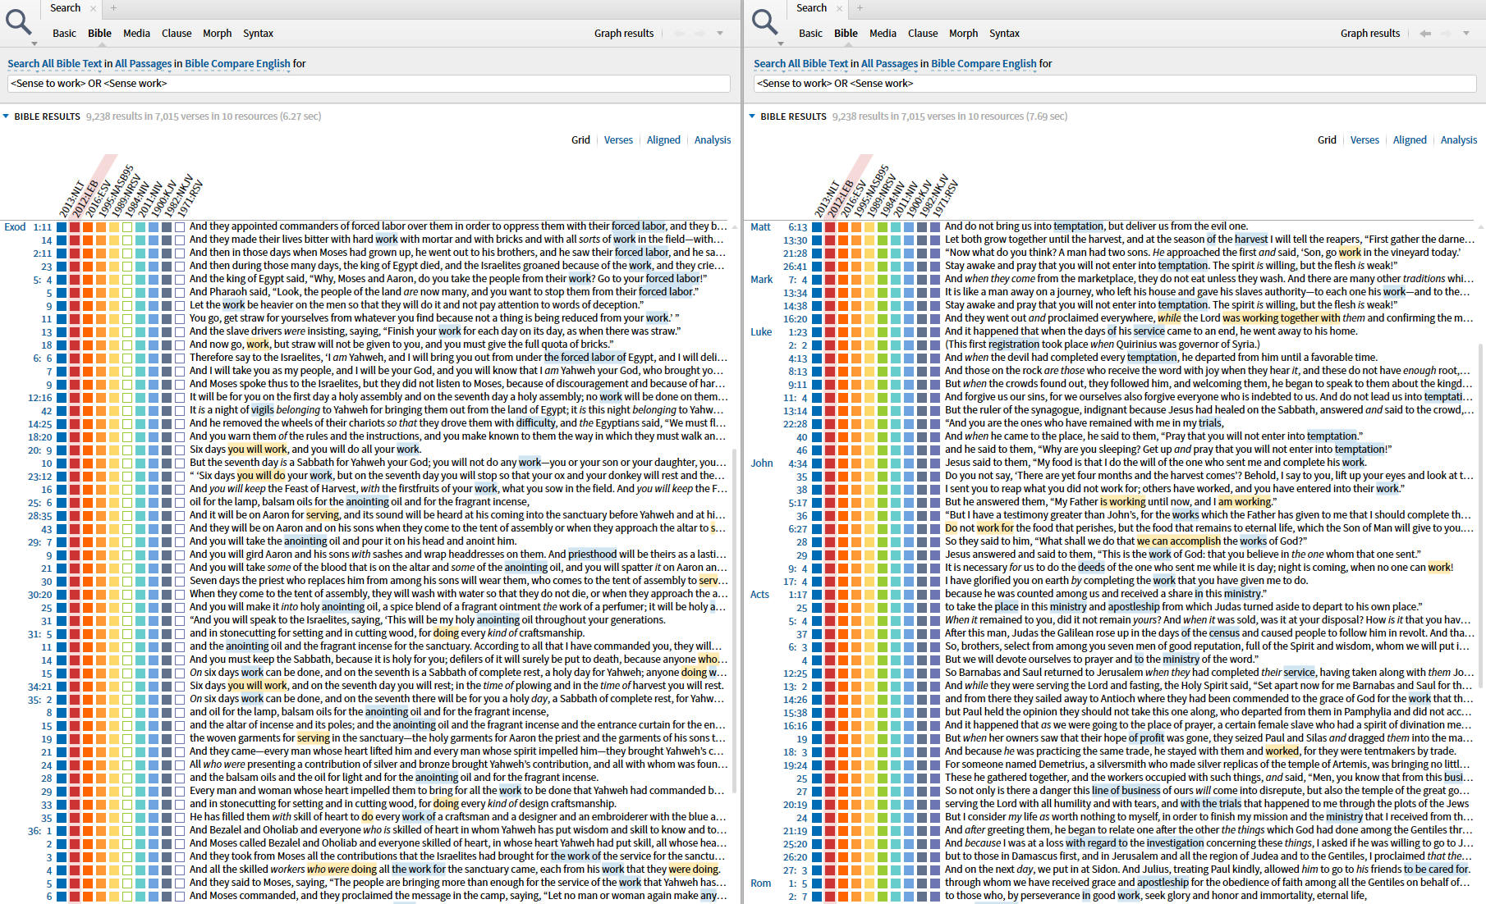Click verse text 'But he answered them, "My Father is working'
The image size is (1486, 904).
1109,502
